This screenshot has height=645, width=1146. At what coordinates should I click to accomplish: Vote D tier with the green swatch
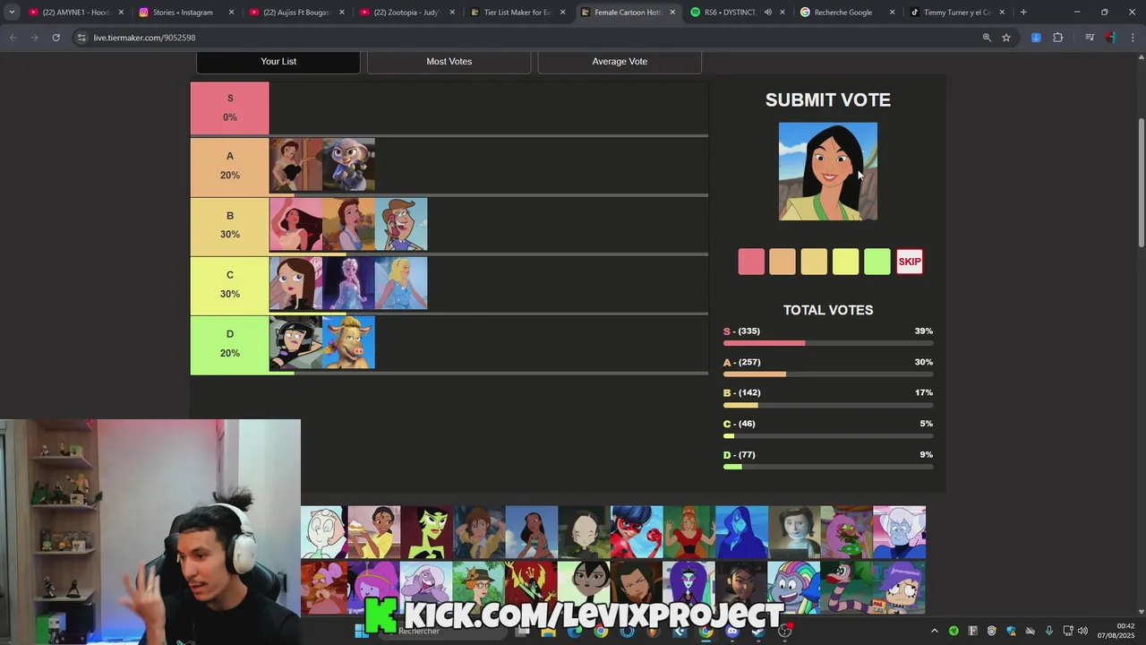(877, 262)
